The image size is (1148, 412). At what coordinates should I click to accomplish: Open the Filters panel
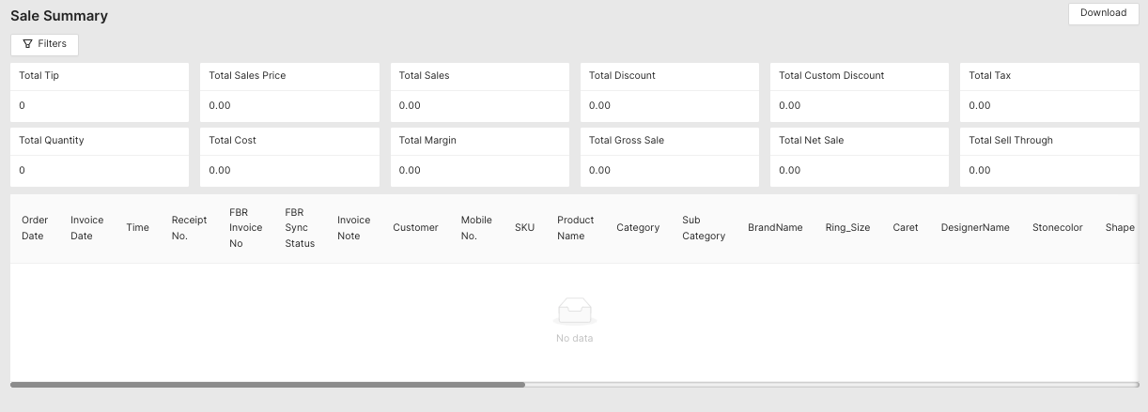click(44, 44)
